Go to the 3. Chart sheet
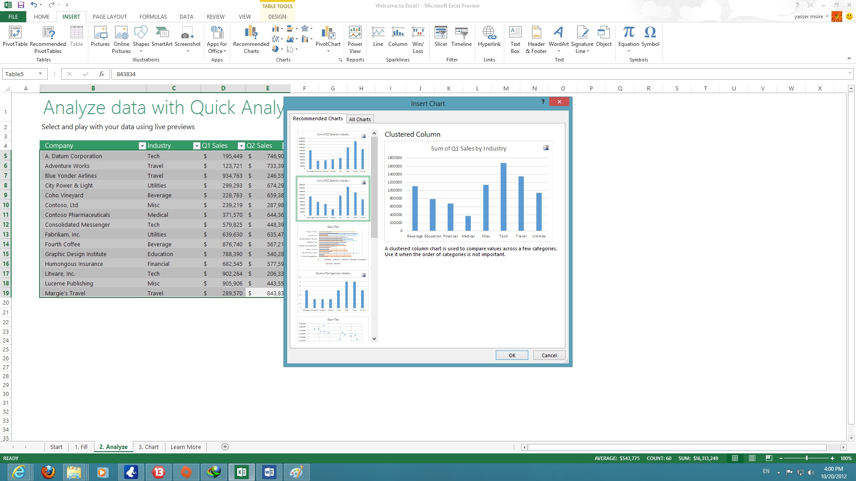Screen dimensions: 856x481 [x=148, y=447]
